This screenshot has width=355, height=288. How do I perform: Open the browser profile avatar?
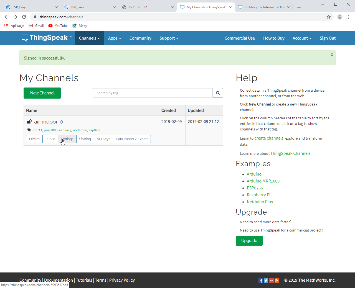[340, 17]
